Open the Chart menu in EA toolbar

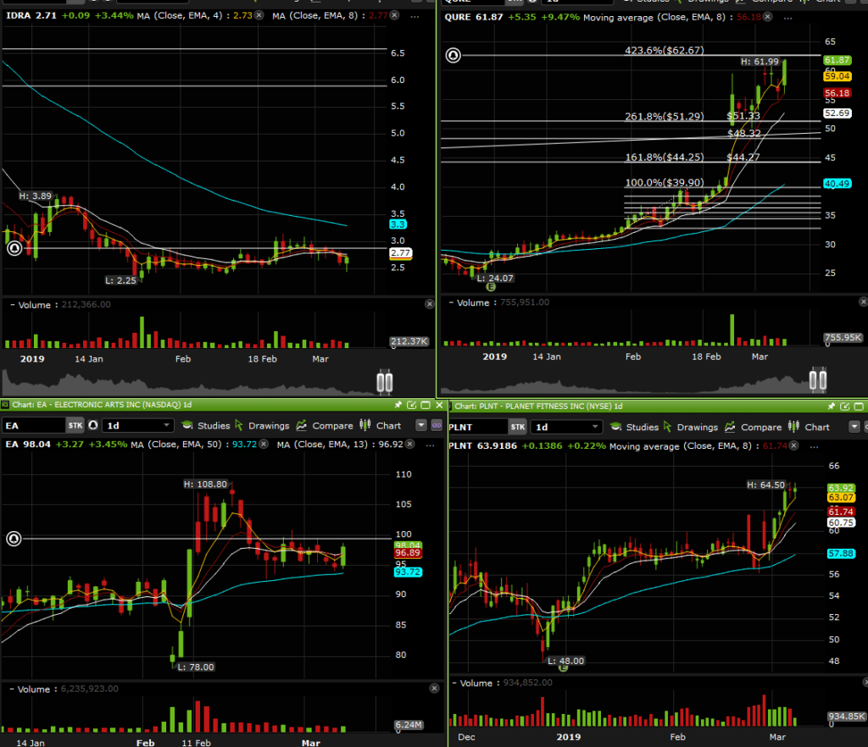(381, 425)
